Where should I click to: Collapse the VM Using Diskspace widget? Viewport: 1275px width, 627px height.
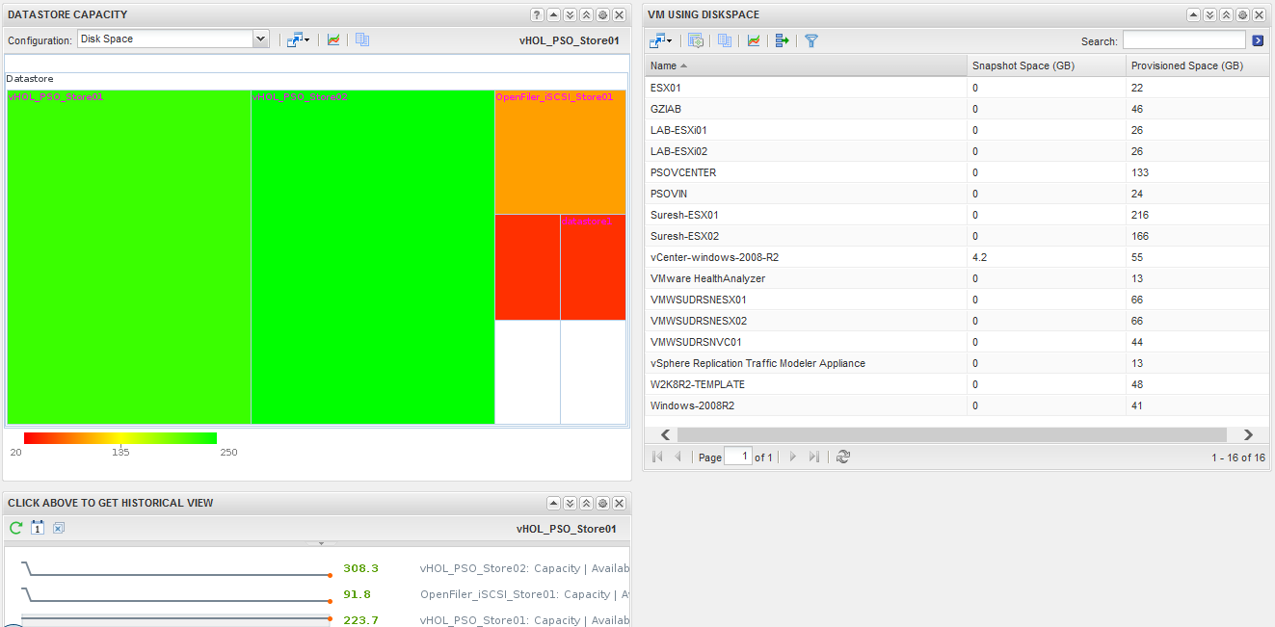pos(1193,15)
